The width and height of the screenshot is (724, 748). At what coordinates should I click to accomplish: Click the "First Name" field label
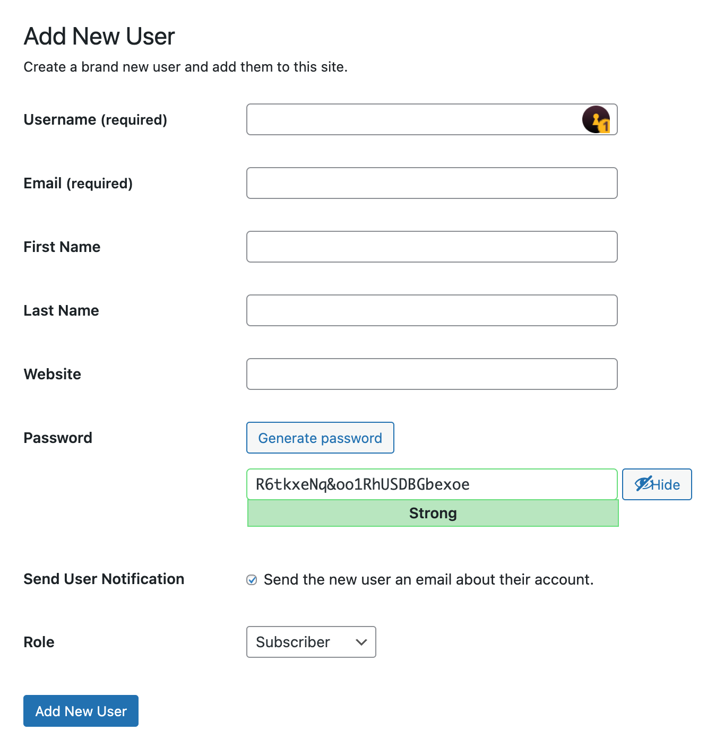tap(62, 247)
